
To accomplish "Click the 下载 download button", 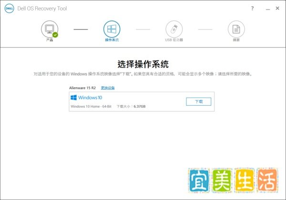I will click(x=199, y=101).
